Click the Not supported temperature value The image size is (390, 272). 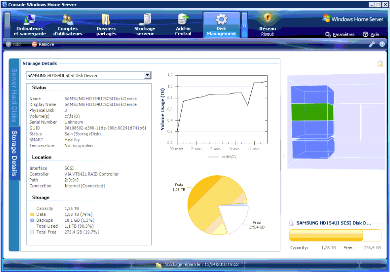point(79,145)
